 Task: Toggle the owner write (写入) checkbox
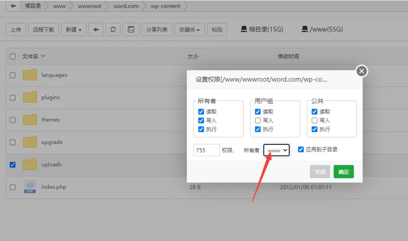coord(201,120)
